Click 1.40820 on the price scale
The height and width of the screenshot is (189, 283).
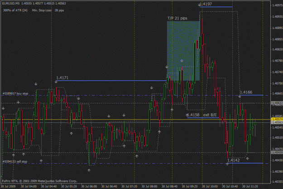277,49
